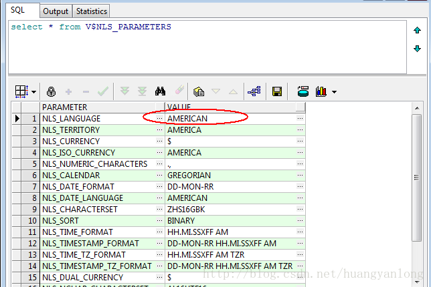Click the binoculars find icon
The width and height of the screenshot is (431, 287).
(160, 91)
